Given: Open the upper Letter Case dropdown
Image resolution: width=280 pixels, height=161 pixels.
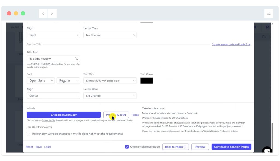Looking at the screenshot, I should tap(110, 35).
